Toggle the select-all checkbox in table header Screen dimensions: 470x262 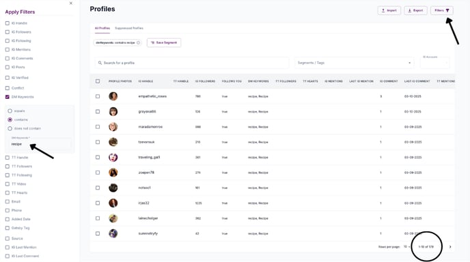(98, 81)
